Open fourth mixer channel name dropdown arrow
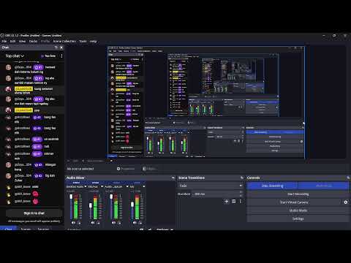 [x=144, y=186]
